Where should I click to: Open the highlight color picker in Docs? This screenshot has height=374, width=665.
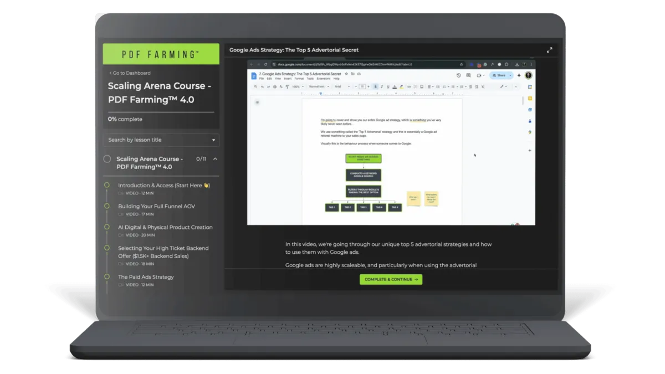[401, 86]
